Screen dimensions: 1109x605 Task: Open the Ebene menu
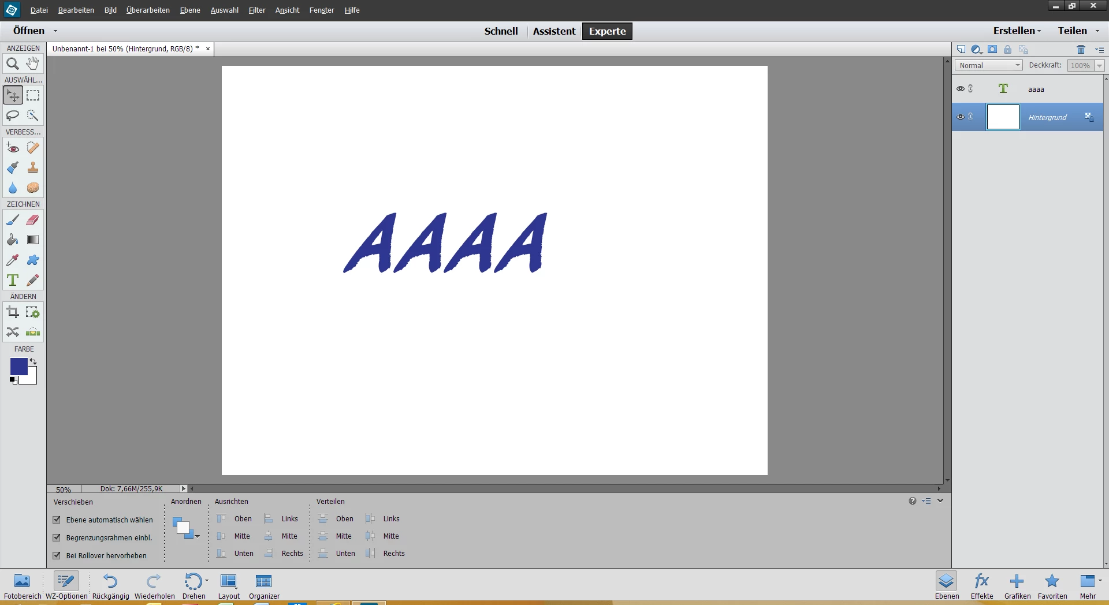pos(190,10)
